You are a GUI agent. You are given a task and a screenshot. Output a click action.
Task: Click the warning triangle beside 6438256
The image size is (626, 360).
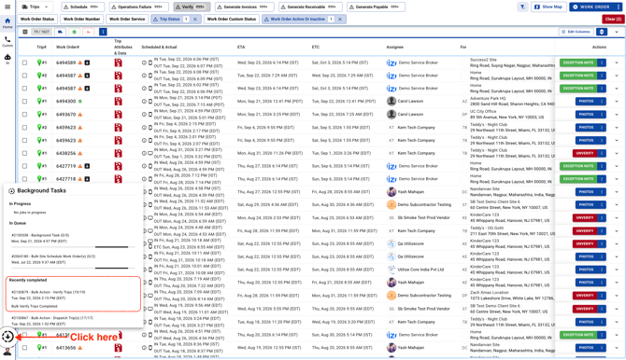(79, 153)
